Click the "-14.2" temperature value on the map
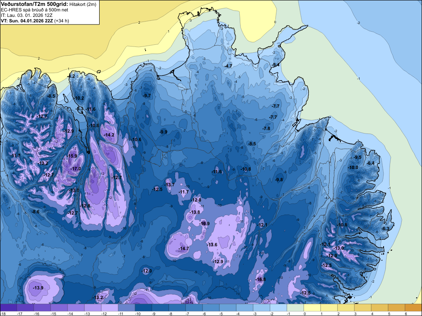 click(109, 135)
